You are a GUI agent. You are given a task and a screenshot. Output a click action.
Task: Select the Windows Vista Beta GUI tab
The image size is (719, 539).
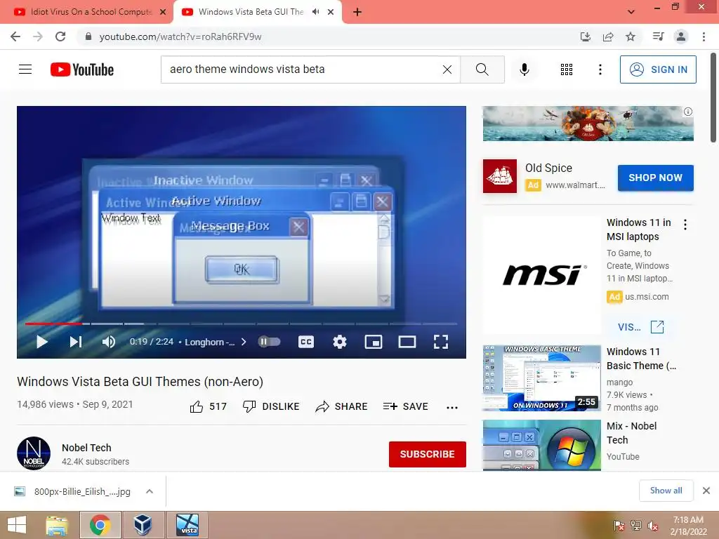[x=251, y=12]
